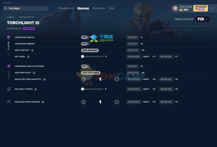The image size is (217, 147).
Task: Increase Selected Item Damage with plus
Action: (x=117, y=102)
